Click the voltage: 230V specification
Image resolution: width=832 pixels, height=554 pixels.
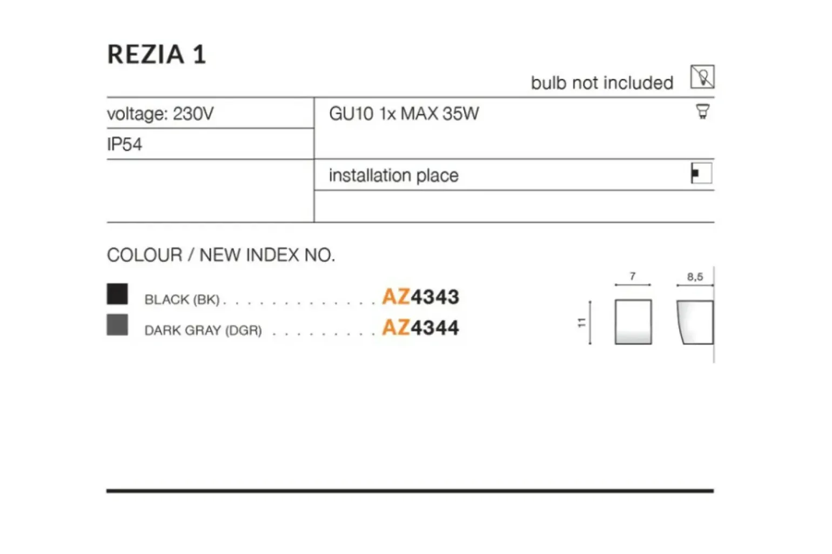(x=160, y=114)
